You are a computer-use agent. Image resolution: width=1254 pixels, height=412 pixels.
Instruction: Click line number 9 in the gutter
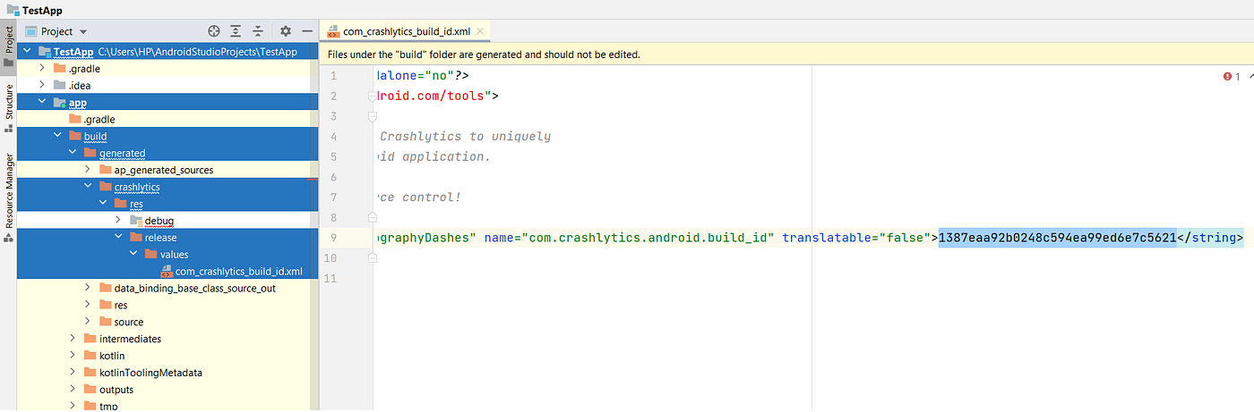pos(334,238)
